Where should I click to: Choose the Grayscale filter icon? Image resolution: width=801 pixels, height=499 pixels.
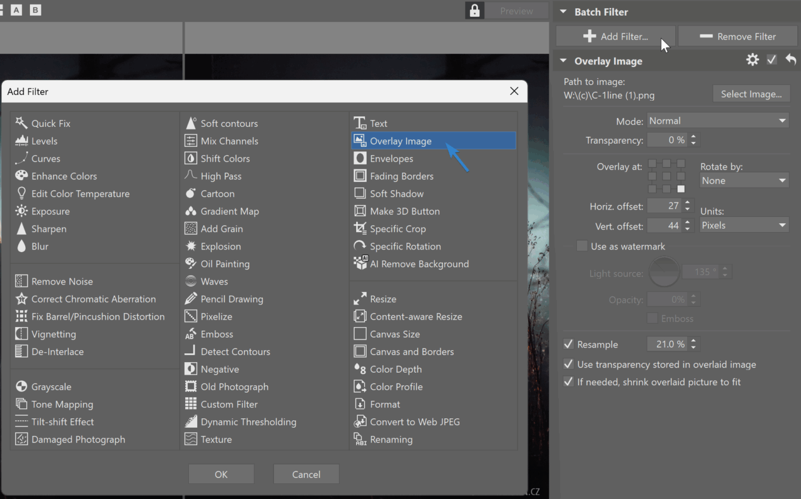(x=21, y=386)
